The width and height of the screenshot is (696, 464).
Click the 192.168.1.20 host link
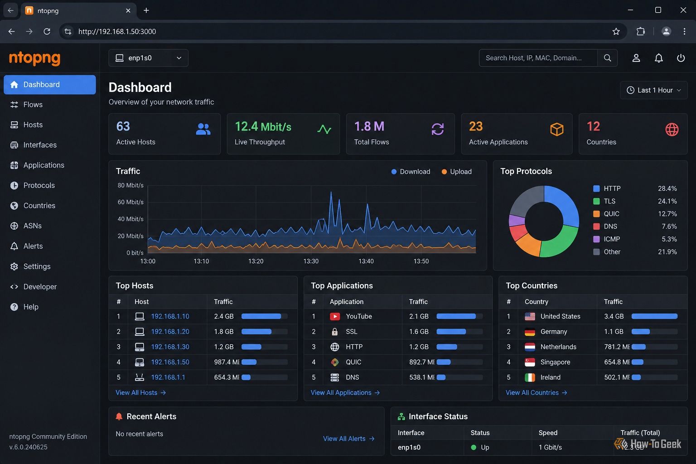click(170, 332)
